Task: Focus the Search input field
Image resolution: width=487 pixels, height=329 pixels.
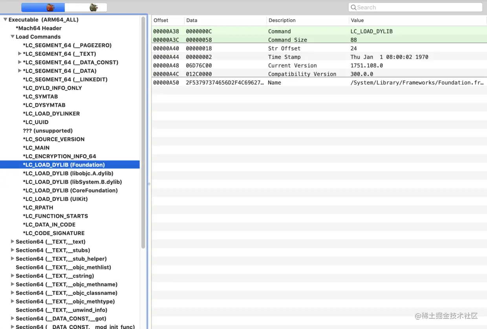Action: 415,7
